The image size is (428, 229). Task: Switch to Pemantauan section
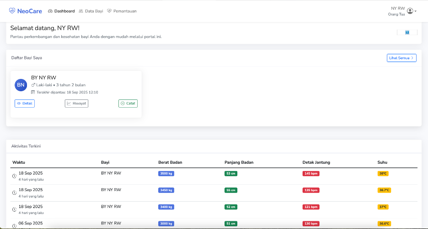click(x=122, y=11)
